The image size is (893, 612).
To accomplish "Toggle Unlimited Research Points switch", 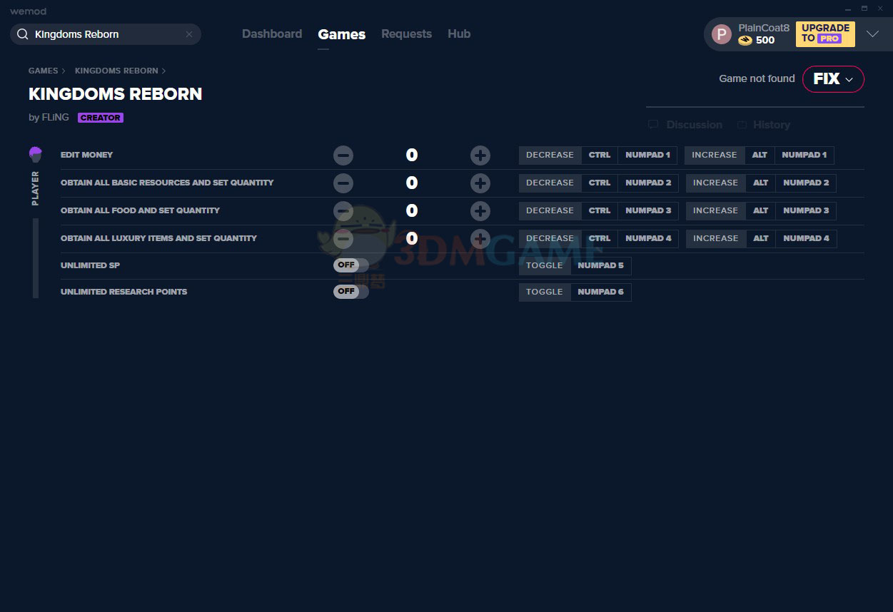I will 350,292.
